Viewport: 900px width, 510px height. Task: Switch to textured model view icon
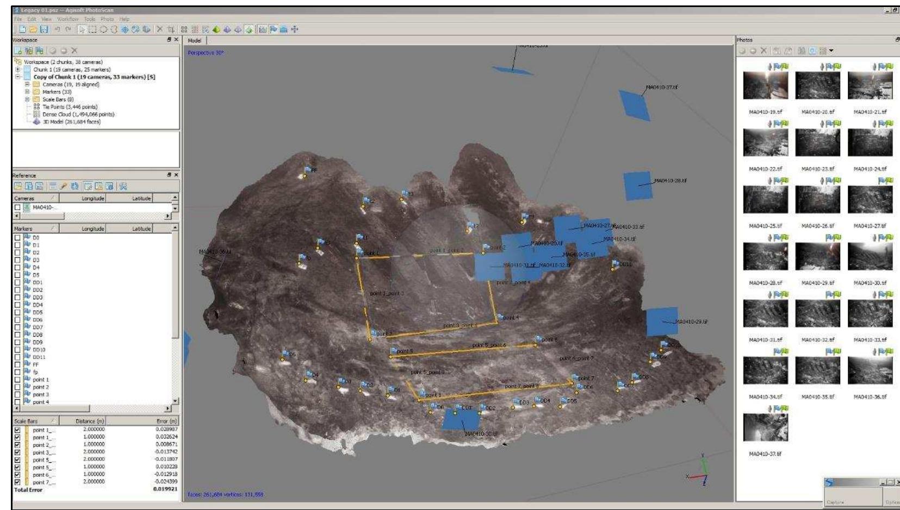pyautogui.click(x=248, y=29)
